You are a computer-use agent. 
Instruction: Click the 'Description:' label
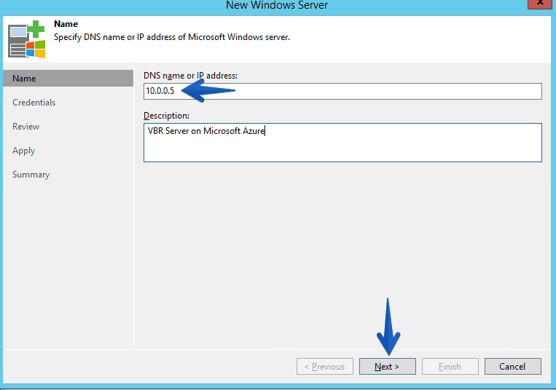click(x=166, y=116)
